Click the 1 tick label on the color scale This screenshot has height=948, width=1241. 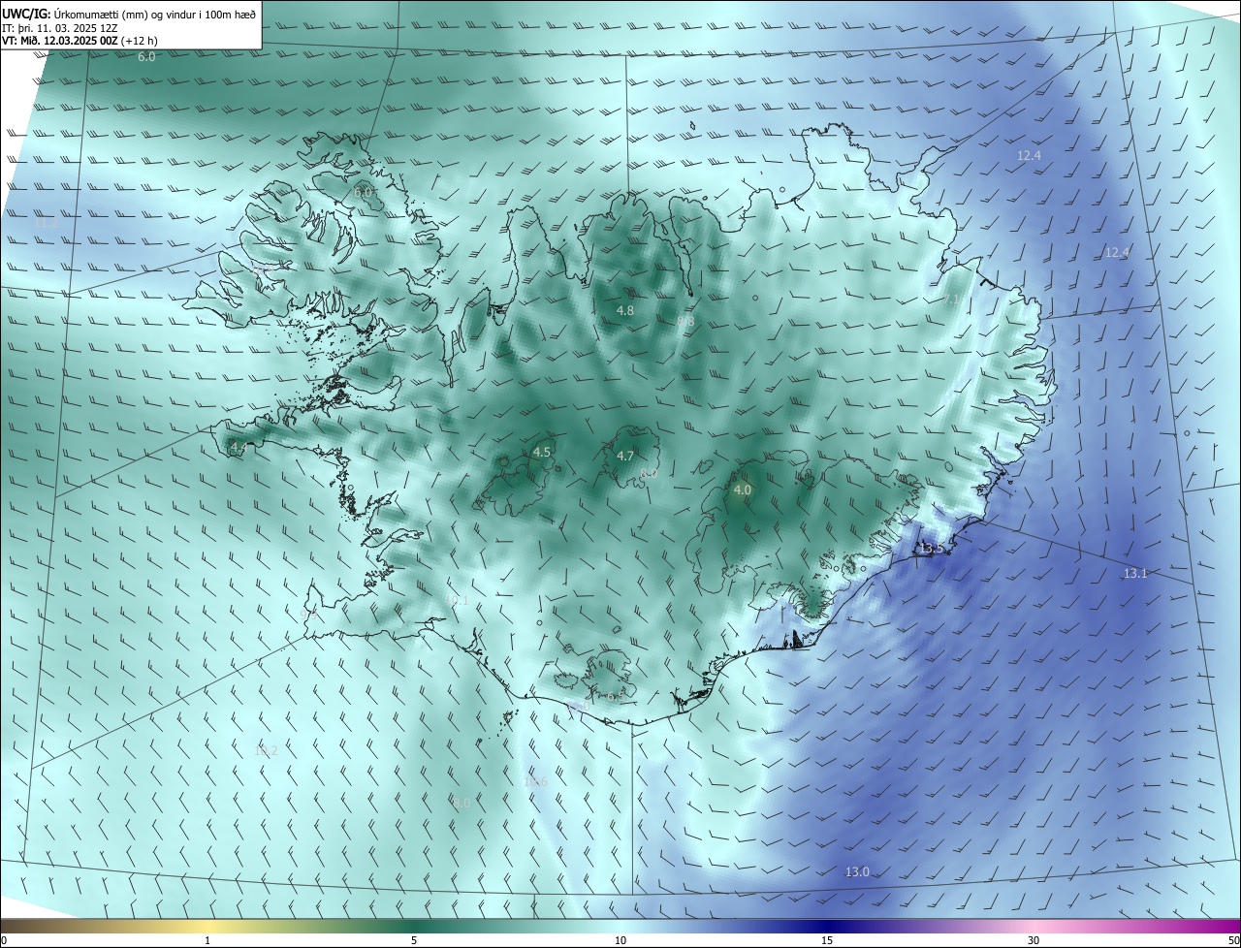coord(207,940)
